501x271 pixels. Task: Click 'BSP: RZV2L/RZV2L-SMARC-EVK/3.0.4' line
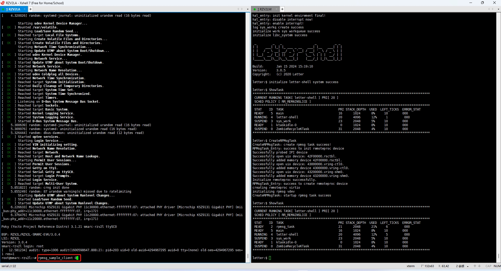point(31,235)
